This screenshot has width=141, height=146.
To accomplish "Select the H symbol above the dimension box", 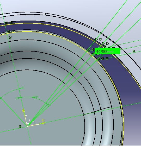I will [x=105, y=46].
